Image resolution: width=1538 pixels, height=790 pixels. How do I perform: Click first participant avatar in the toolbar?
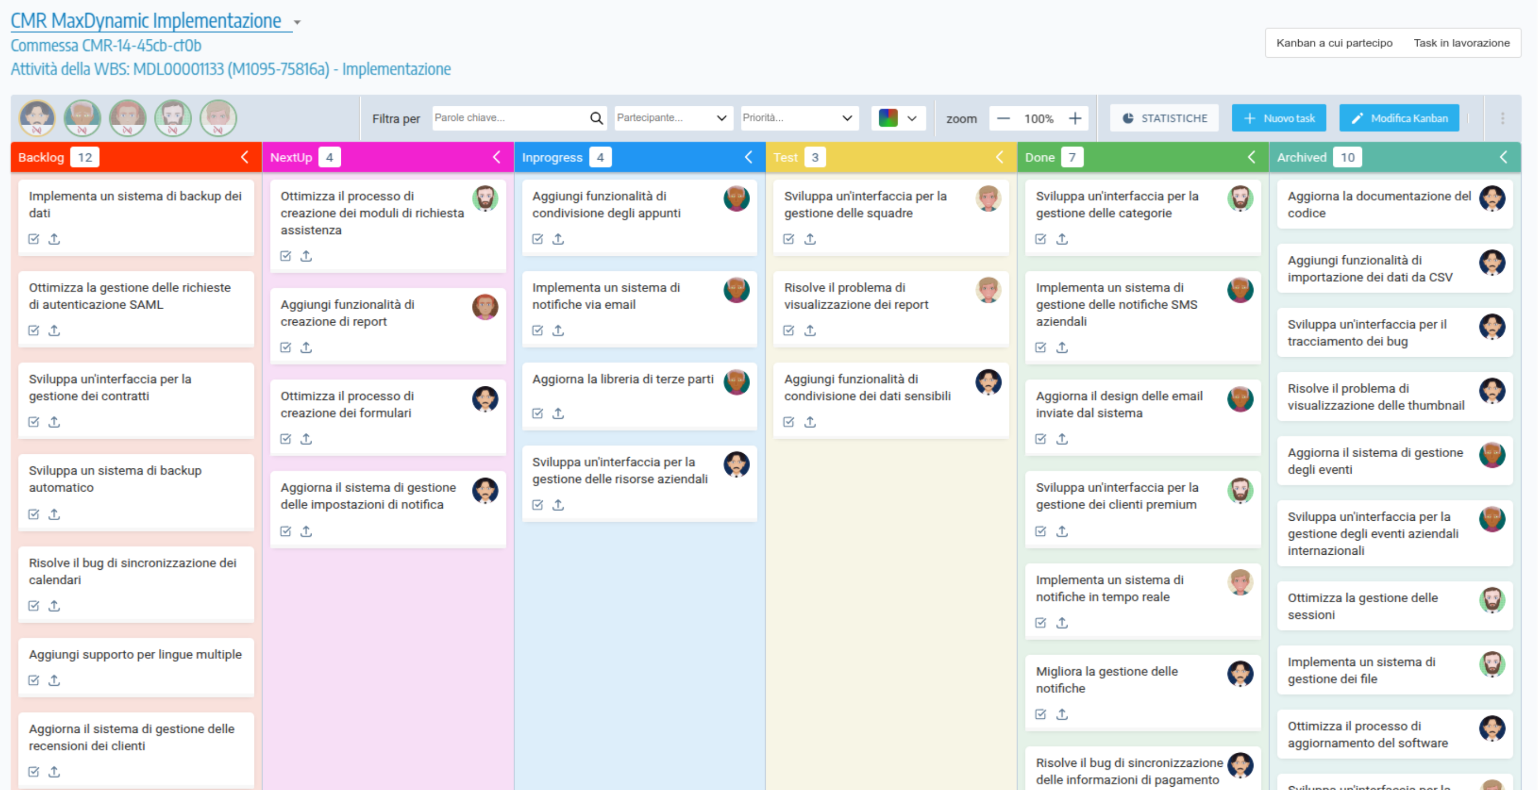37,118
